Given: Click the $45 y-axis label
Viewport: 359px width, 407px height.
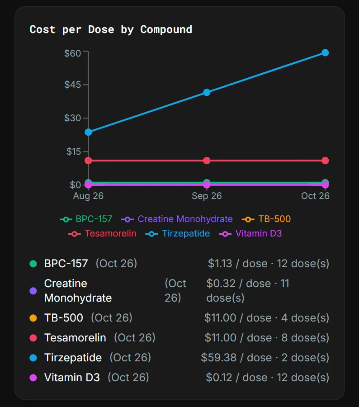Looking at the screenshot, I should [73, 85].
